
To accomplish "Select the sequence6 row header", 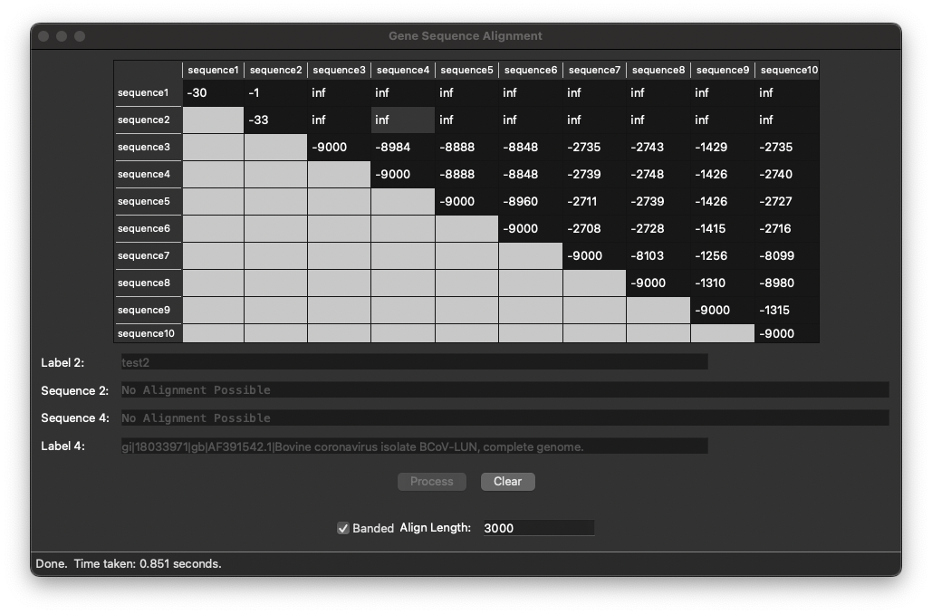I will click(148, 229).
